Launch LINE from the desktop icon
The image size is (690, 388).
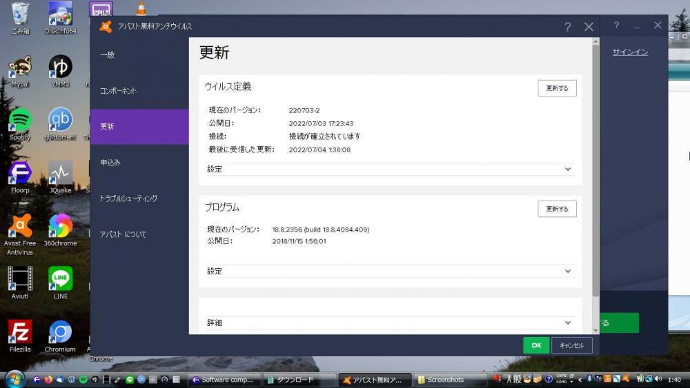60,284
